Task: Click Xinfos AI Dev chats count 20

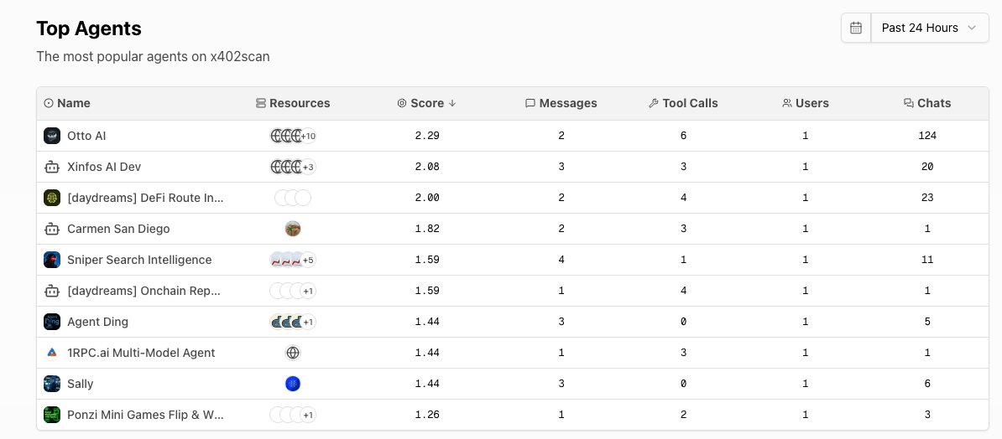Action: [927, 168]
